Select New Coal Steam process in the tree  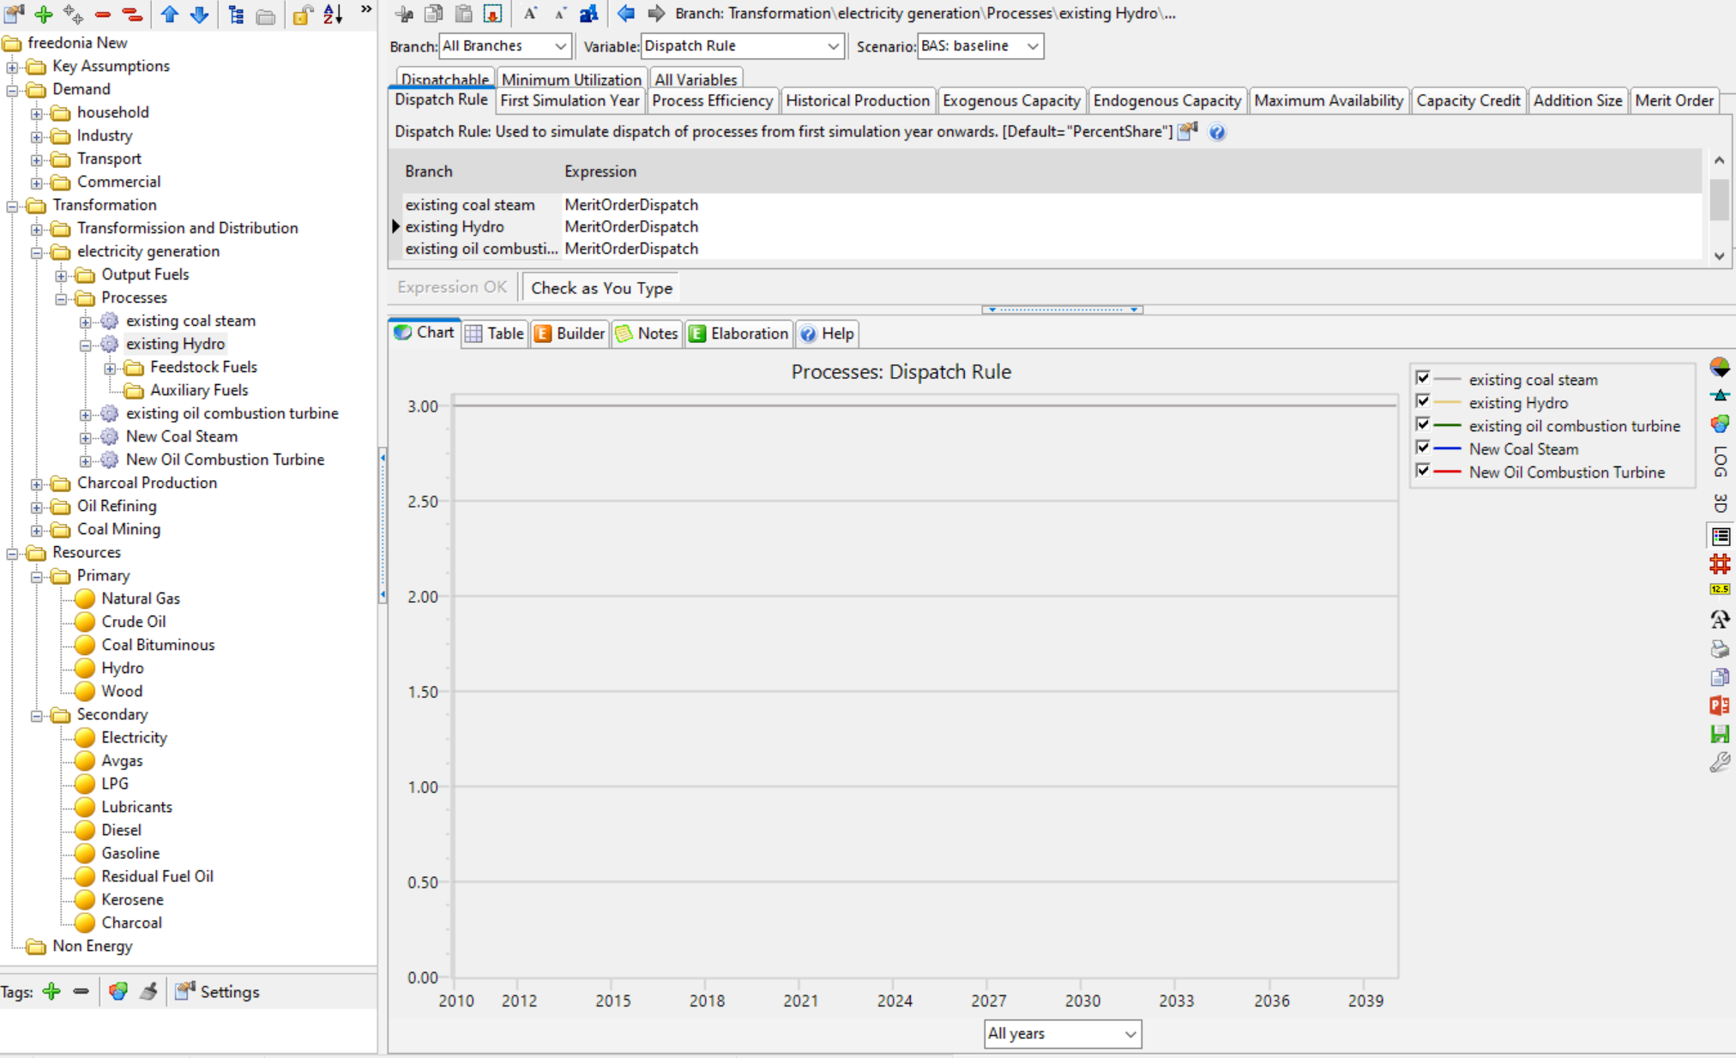click(x=182, y=436)
